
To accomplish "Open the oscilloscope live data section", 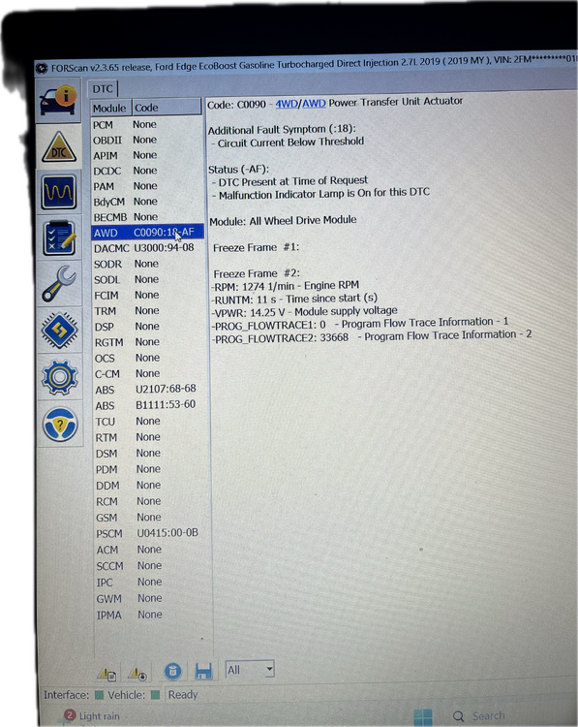I will [59, 192].
